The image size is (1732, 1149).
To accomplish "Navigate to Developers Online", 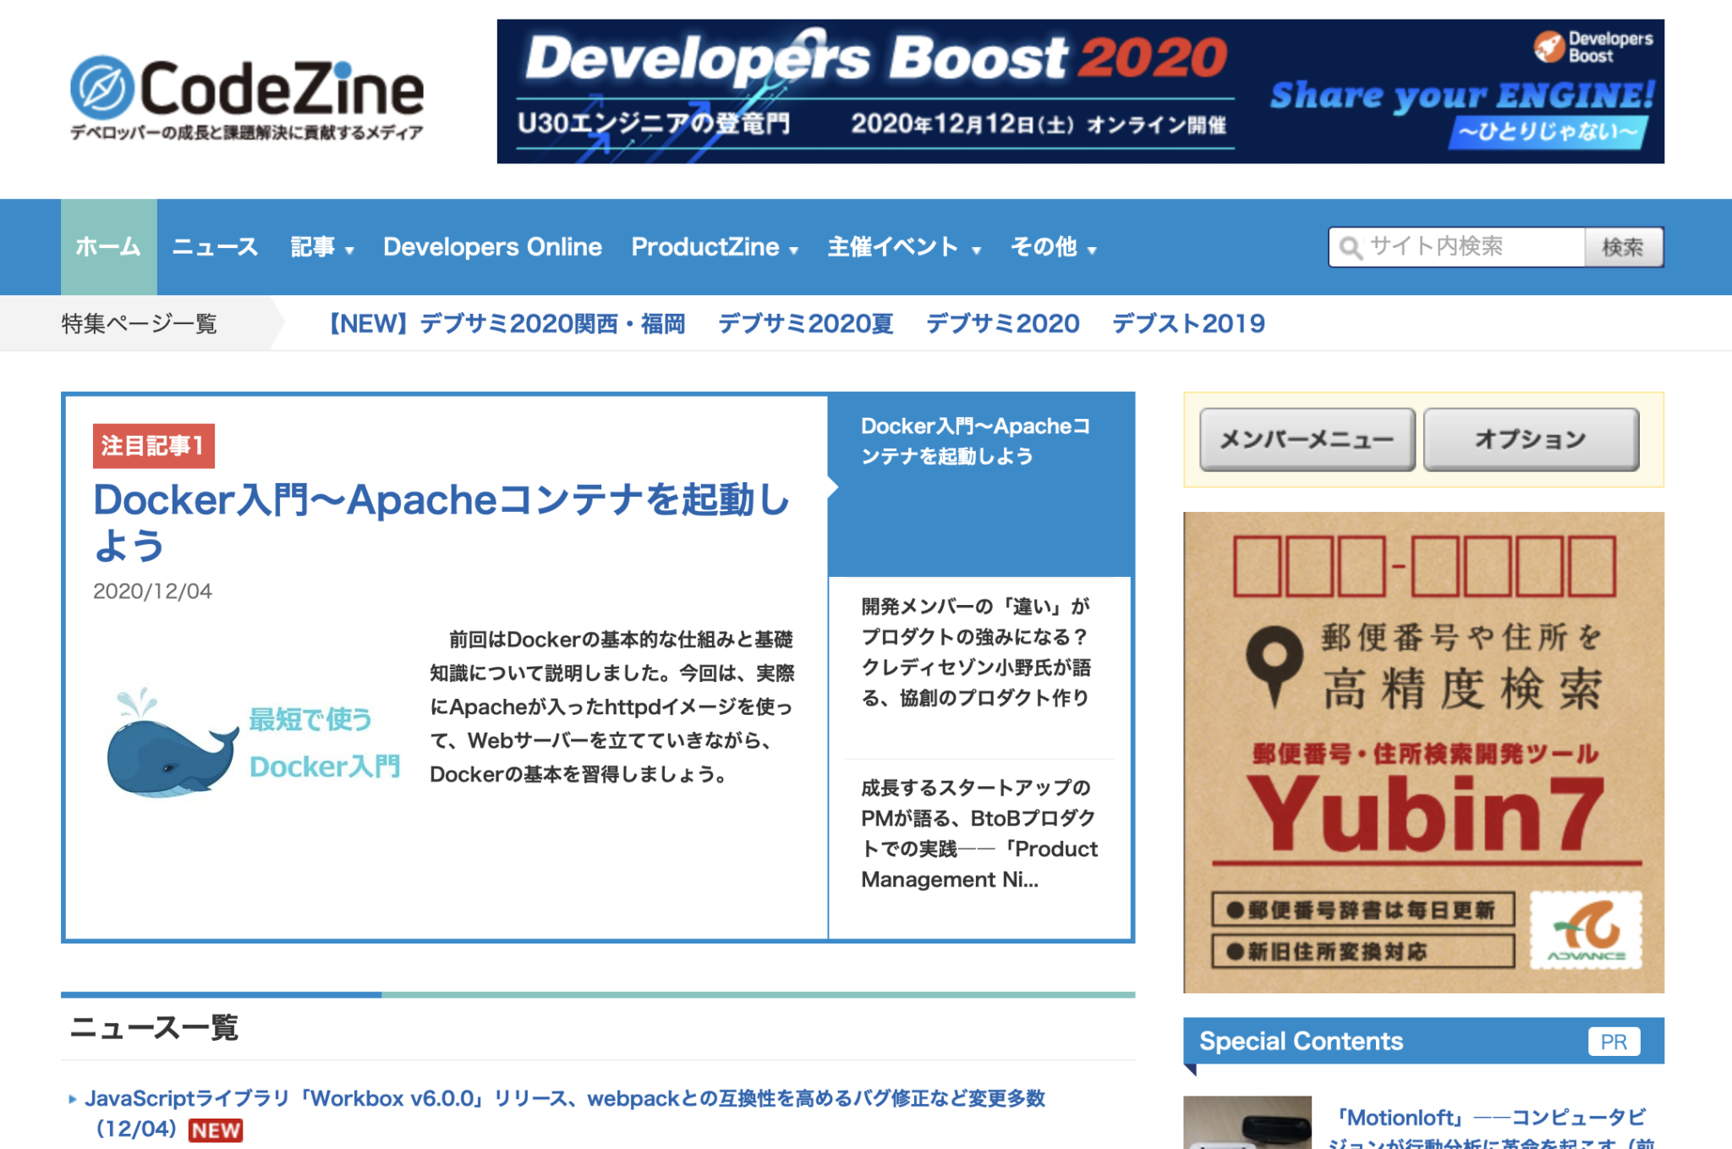I will [492, 246].
